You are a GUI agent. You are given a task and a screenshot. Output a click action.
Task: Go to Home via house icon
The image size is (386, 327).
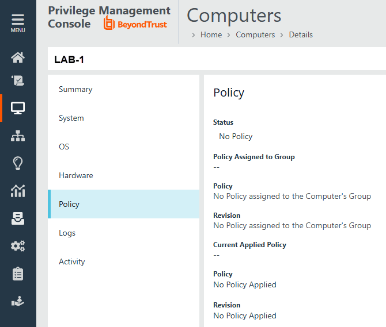point(18,57)
